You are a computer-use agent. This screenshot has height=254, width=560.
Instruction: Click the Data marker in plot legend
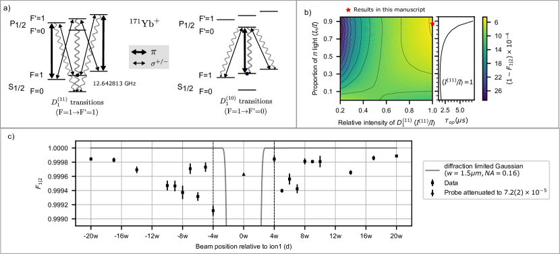point(432,183)
